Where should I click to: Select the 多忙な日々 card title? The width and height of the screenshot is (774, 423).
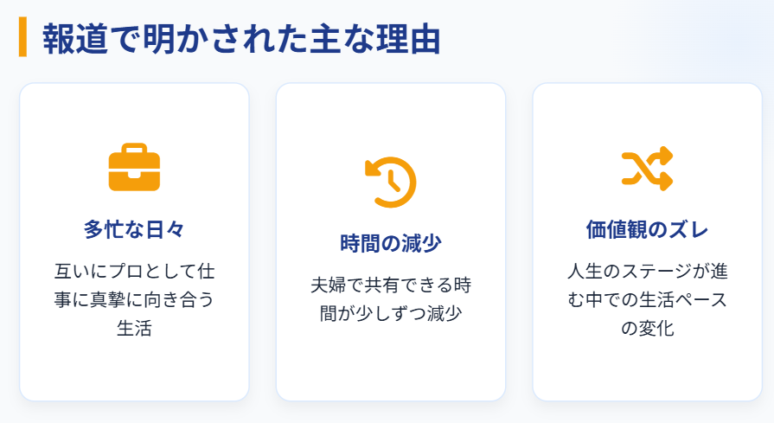click(x=134, y=229)
